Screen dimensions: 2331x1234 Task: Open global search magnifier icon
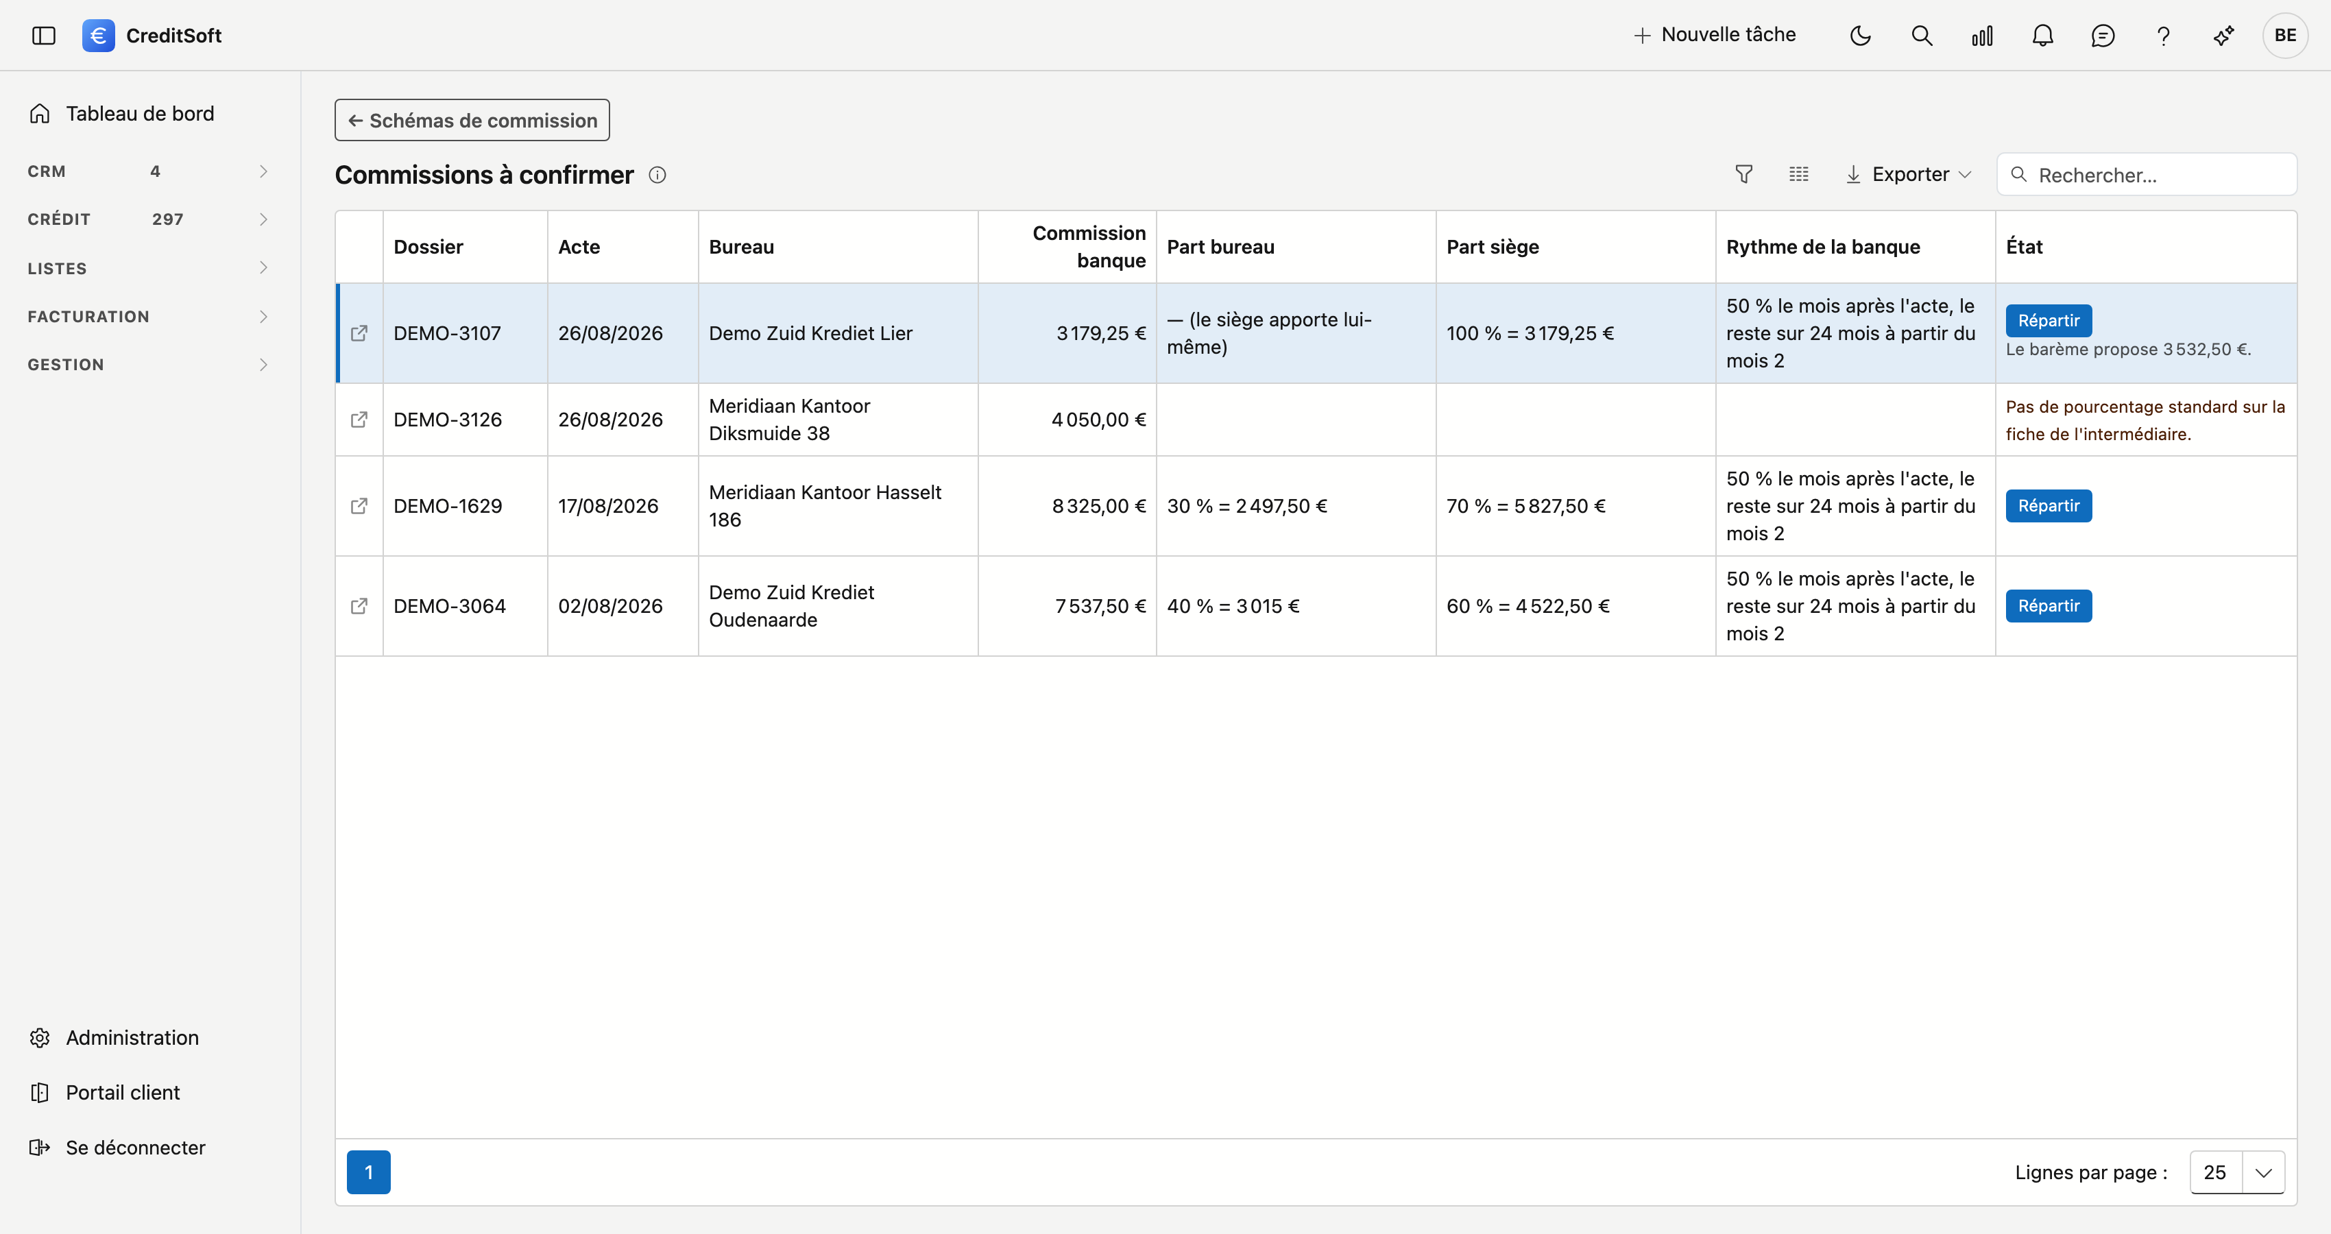[1922, 35]
